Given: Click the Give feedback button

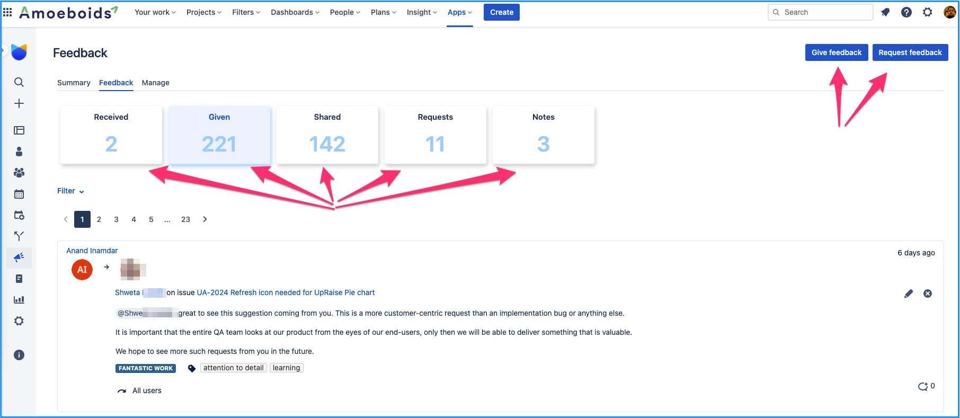Looking at the screenshot, I should (837, 52).
